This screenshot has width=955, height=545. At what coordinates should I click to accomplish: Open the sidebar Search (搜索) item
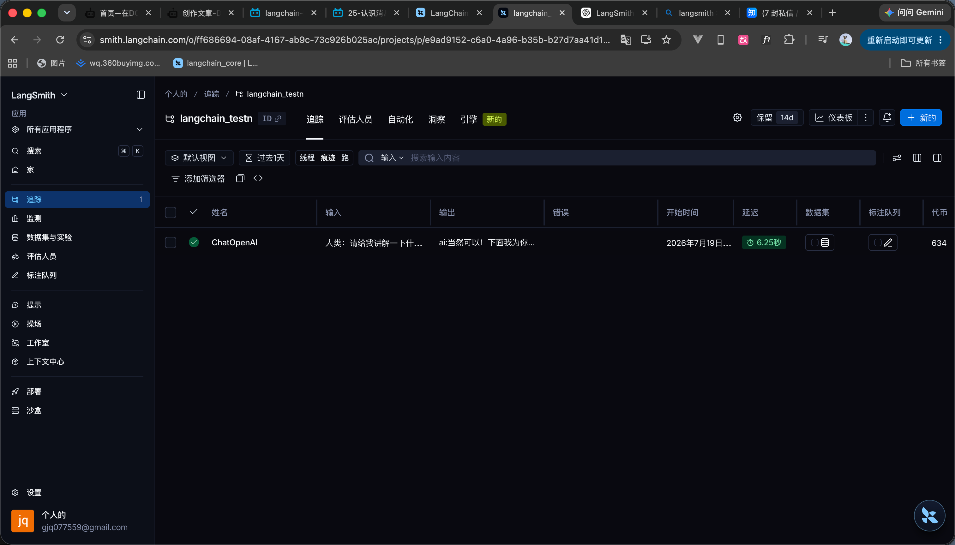[77, 151]
